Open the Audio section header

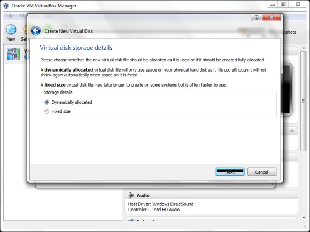[211, 195]
